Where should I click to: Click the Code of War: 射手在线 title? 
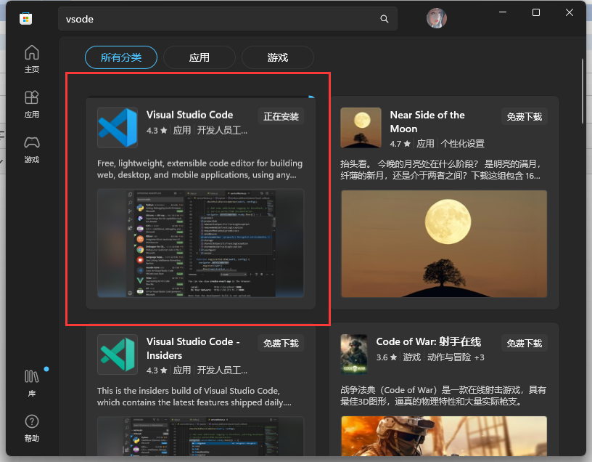(429, 341)
